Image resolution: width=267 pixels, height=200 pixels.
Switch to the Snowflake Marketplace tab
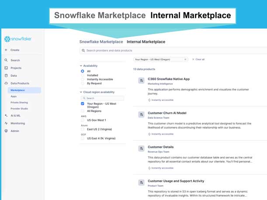[101, 42]
